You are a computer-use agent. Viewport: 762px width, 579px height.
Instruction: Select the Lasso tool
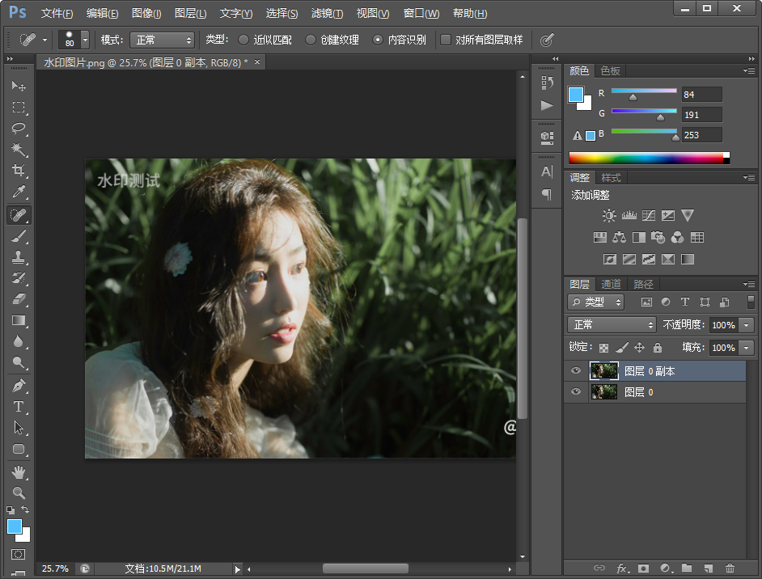click(19, 129)
